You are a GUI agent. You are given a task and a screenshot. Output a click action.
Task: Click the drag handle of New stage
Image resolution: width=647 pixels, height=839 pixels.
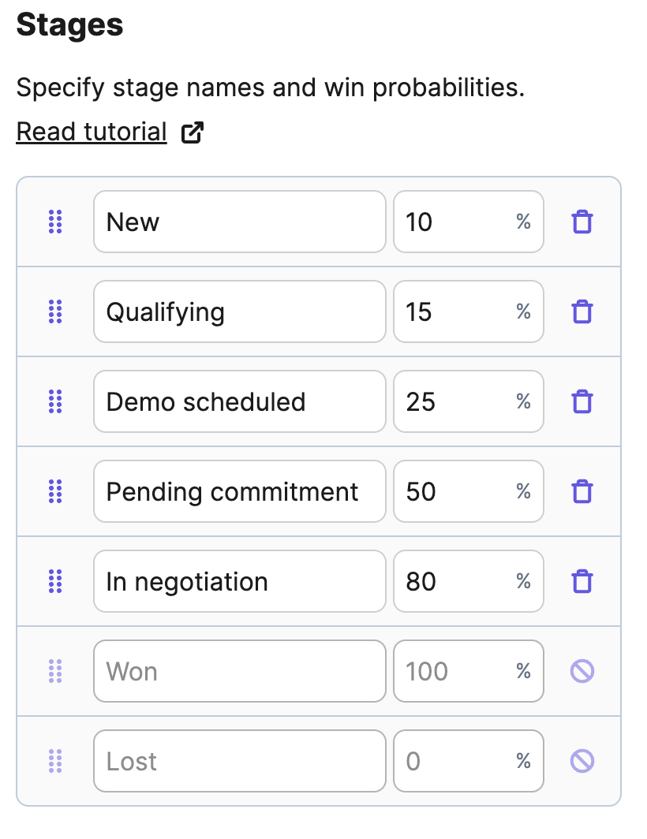(55, 222)
